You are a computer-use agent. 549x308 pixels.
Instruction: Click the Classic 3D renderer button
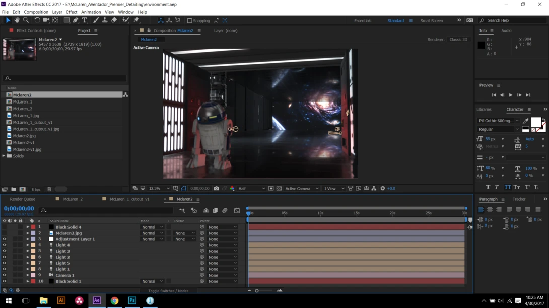pos(458,40)
